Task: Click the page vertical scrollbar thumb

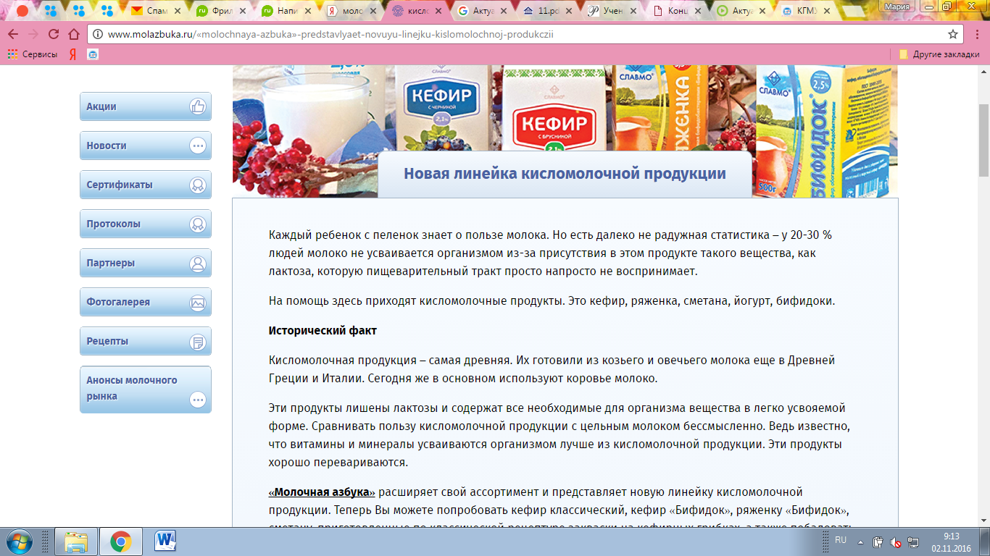Action: tap(983, 140)
